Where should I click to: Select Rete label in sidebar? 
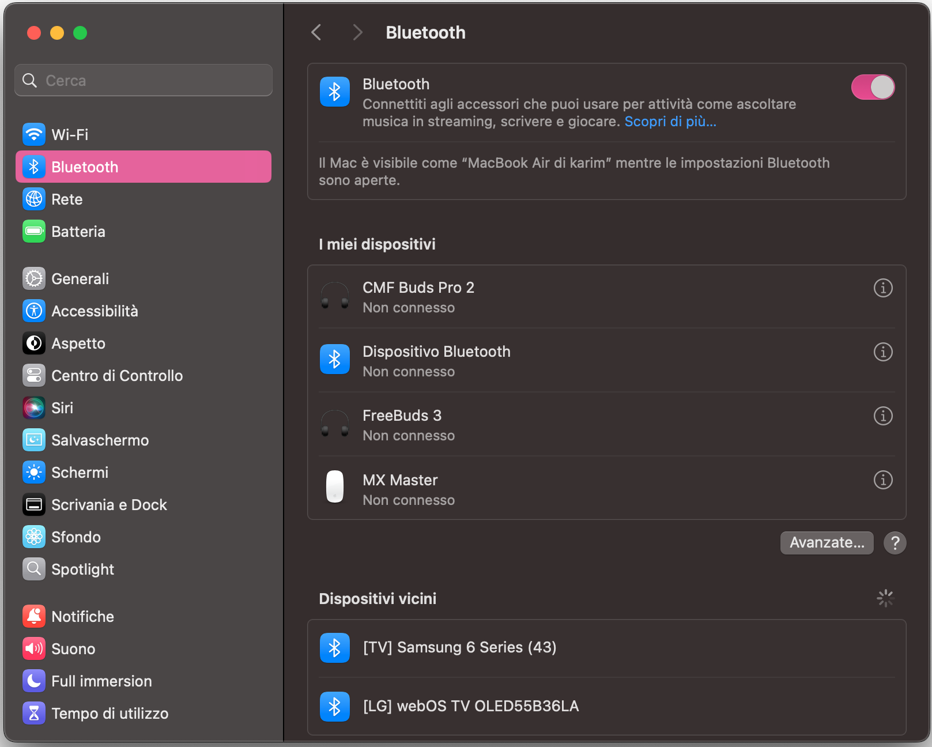tap(67, 199)
